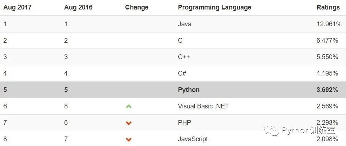Click the JavaScript language name
Image resolution: width=346 pixels, height=146 pixels.
coord(193,139)
